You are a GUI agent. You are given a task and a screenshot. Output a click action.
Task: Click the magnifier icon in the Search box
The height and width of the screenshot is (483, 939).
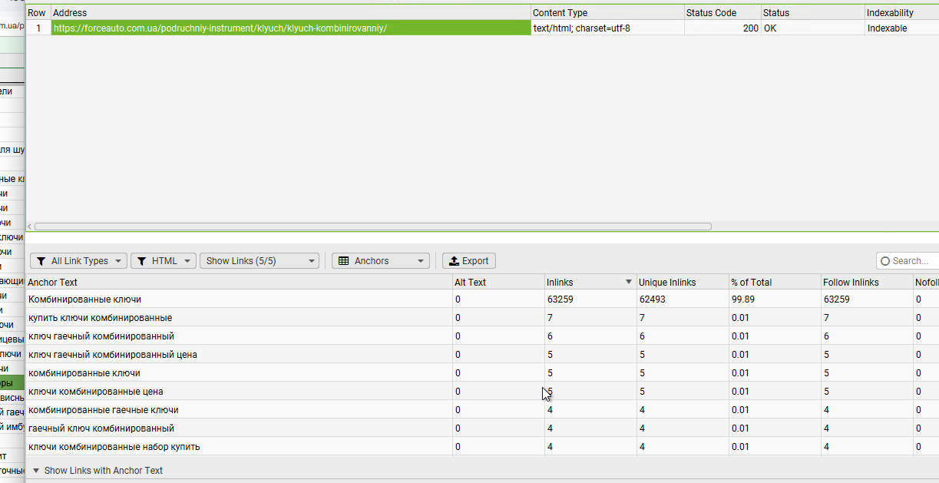885,261
